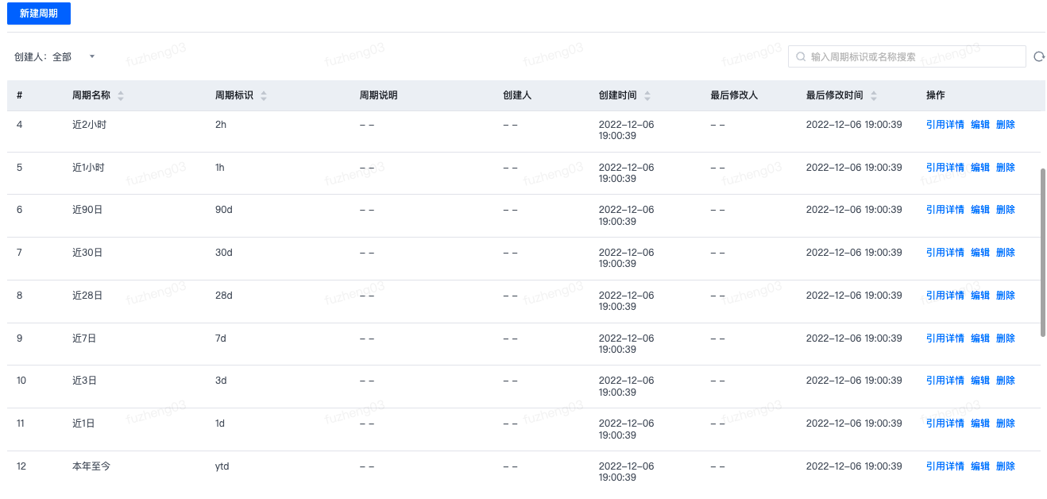Sort by 周期标识 column sort icon

coord(264,95)
